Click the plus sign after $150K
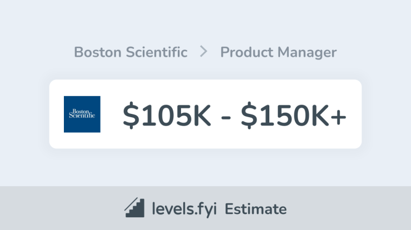This screenshot has height=230, width=411. point(338,117)
